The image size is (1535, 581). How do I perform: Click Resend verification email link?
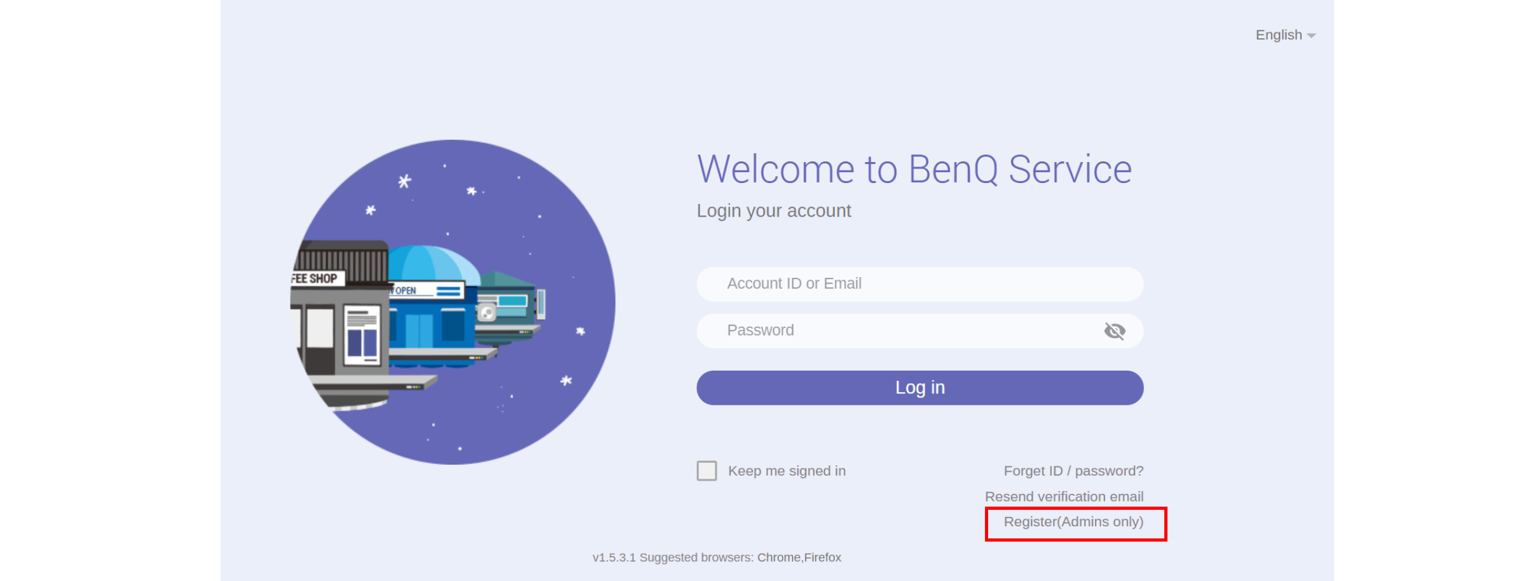(1064, 496)
